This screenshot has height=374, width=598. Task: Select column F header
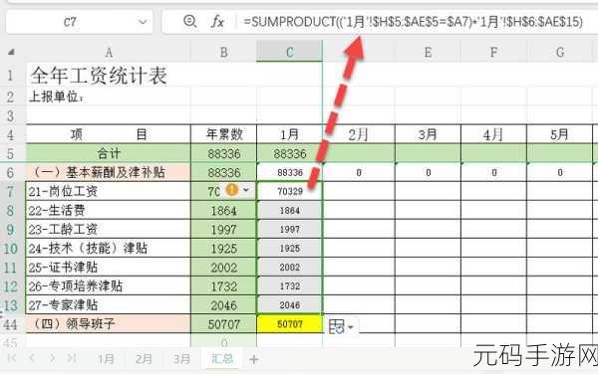tap(493, 52)
